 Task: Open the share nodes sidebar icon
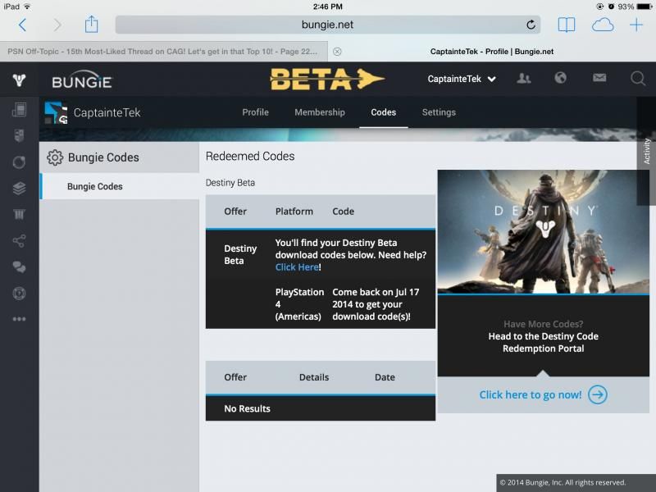pos(19,241)
